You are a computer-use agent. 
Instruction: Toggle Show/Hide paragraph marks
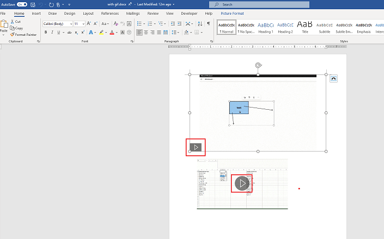tap(209, 24)
